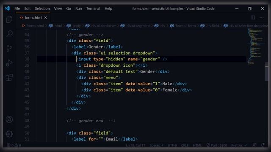Open the Help menu
271x152 pixels.
108,8
